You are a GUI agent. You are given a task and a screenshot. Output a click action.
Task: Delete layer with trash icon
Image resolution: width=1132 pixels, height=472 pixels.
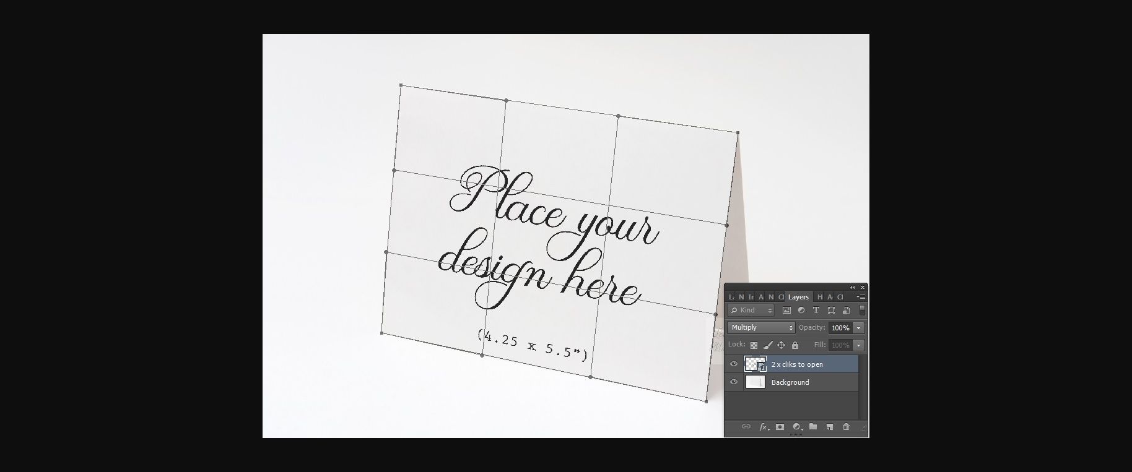pyautogui.click(x=847, y=427)
